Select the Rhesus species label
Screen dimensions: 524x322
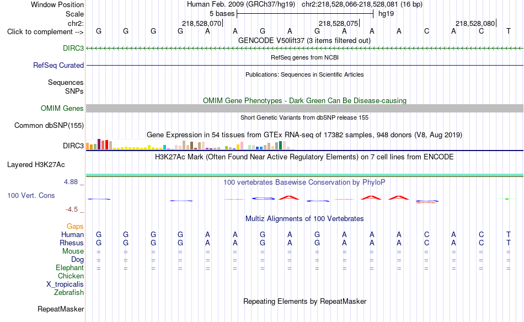coord(72,243)
